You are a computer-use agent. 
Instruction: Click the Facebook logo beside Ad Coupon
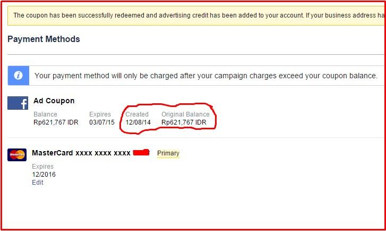18,103
